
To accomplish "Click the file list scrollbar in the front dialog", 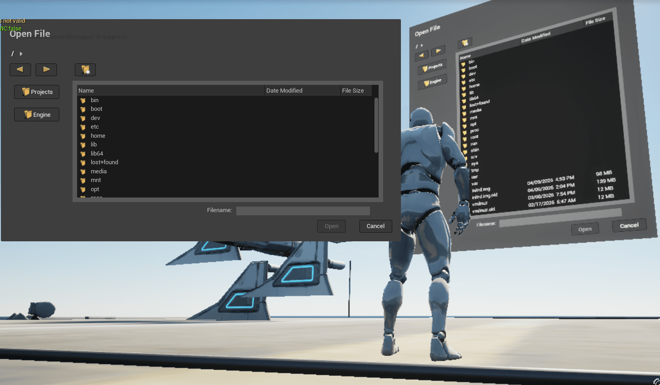I will pyautogui.click(x=376, y=125).
